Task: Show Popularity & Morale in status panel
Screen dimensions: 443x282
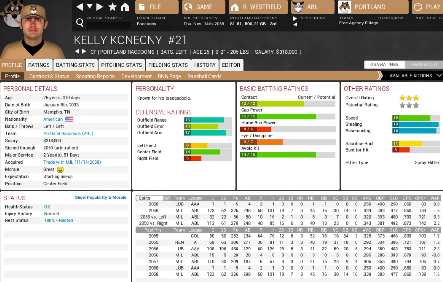Action: [x=101, y=197]
